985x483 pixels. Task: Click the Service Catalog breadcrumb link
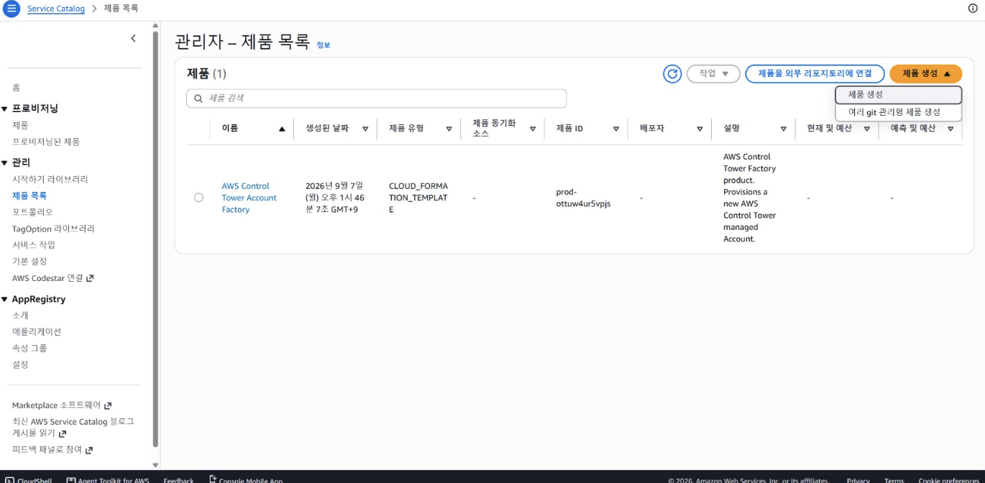[x=56, y=9]
